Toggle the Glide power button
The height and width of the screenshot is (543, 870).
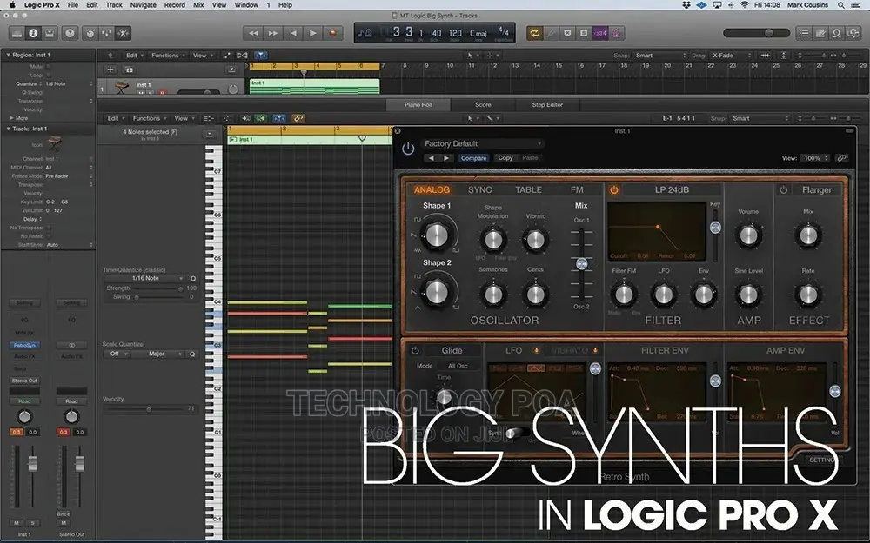pos(415,351)
